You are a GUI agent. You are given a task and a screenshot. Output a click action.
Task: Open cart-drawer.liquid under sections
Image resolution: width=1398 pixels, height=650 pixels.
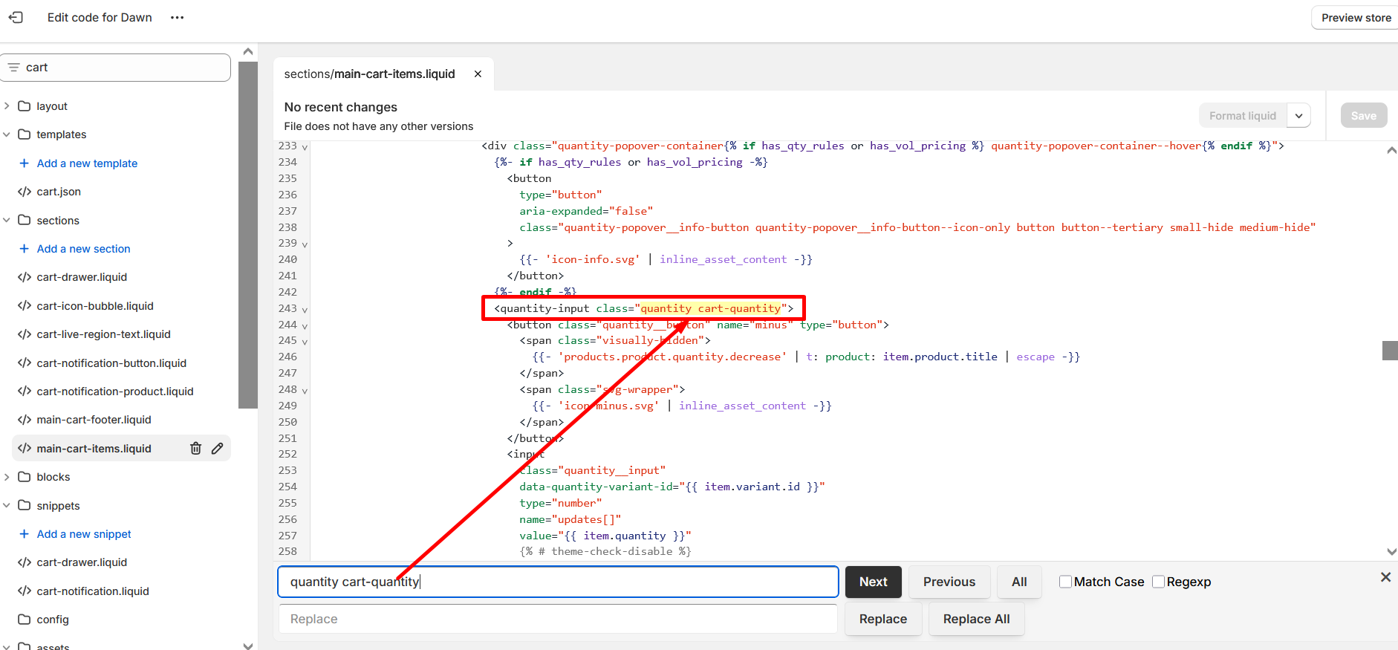(x=82, y=276)
